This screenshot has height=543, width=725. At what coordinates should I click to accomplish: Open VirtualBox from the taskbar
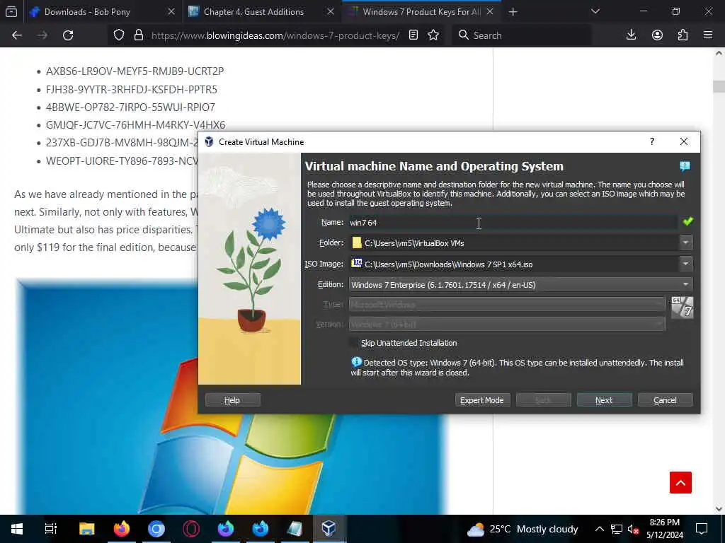pyautogui.click(x=329, y=529)
